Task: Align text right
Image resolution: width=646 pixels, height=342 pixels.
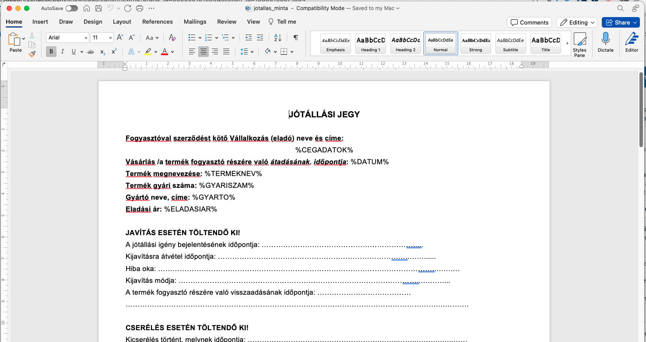Action: 215,52
